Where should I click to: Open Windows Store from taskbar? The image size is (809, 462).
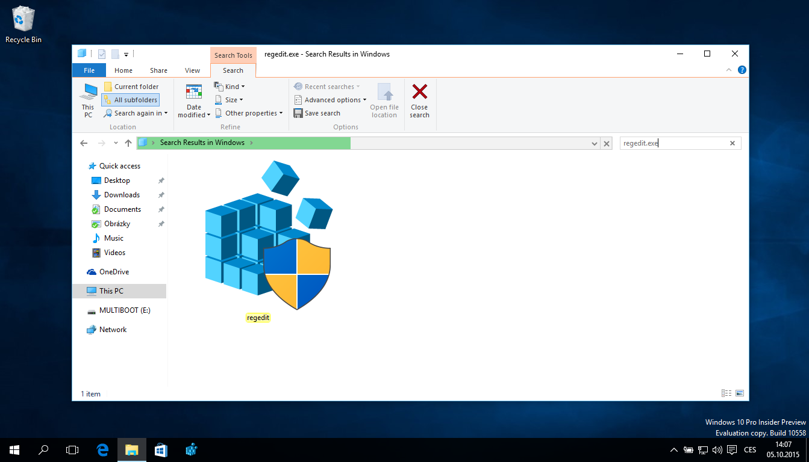tap(161, 449)
